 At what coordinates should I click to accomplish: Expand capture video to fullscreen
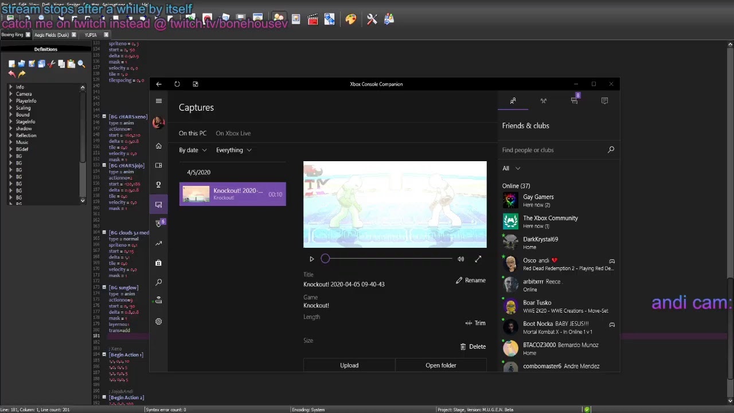click(478, 259)
